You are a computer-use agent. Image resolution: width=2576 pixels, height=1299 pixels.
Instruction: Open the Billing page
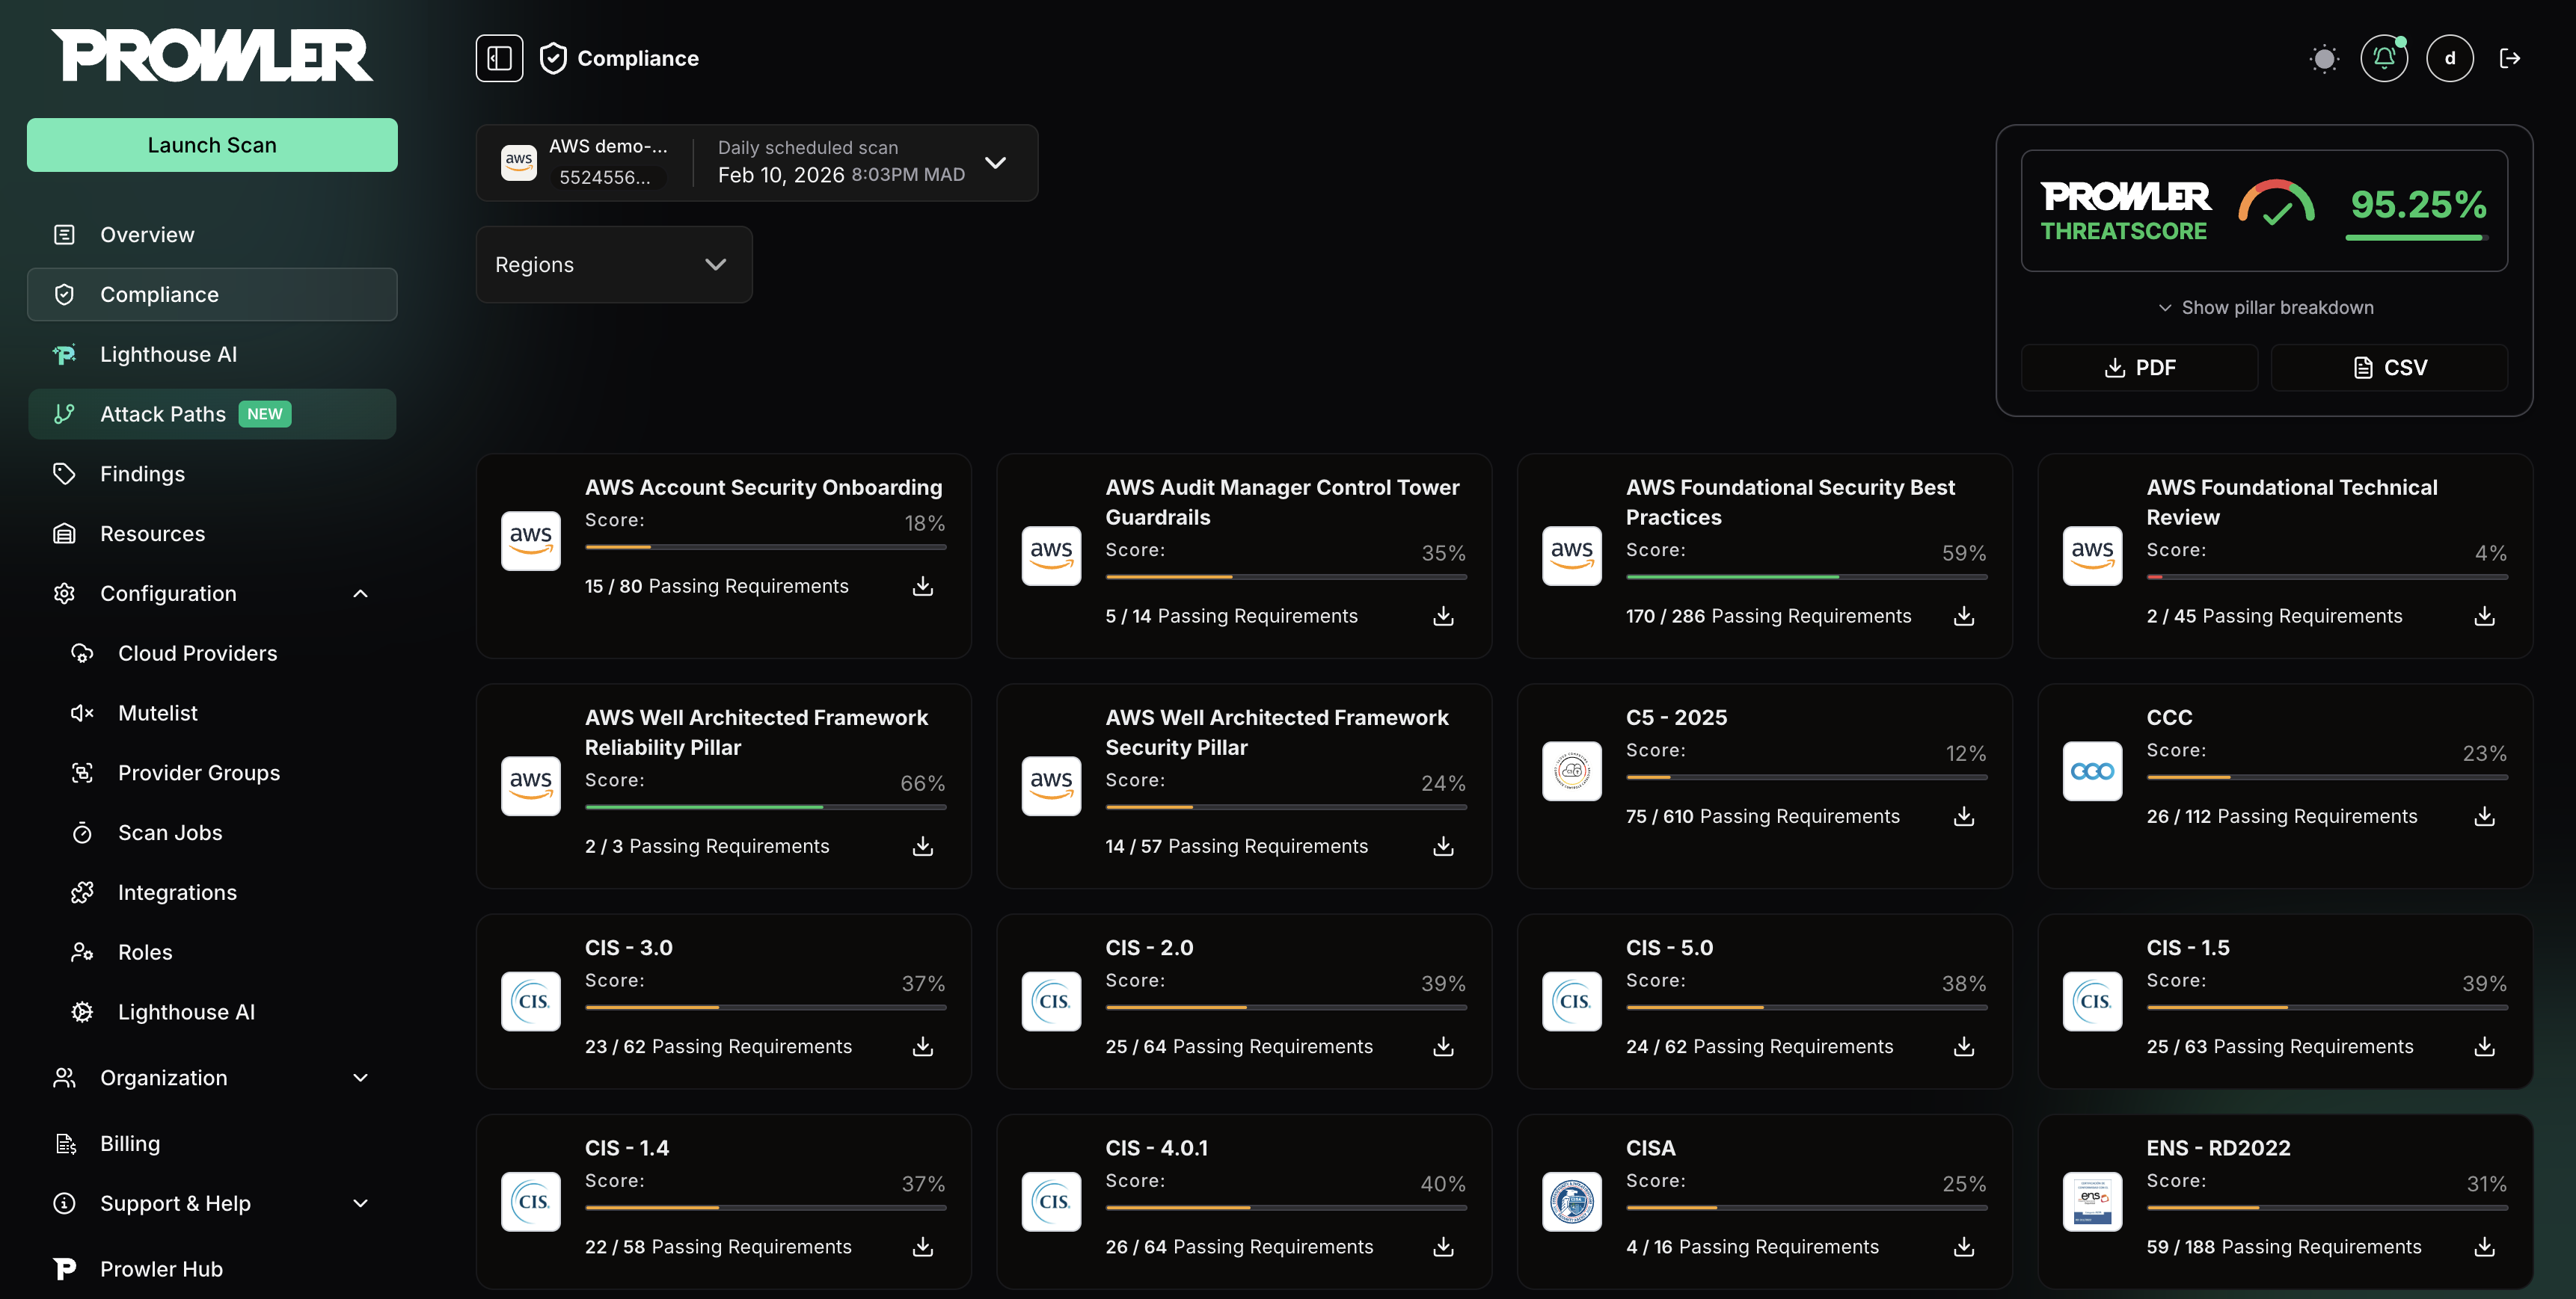pos(130,1142)
